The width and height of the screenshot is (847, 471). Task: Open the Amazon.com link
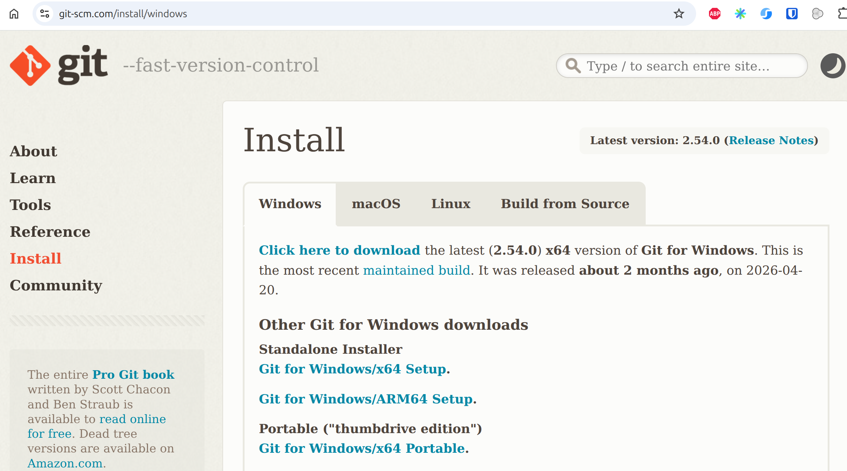(x=65, y=463)
